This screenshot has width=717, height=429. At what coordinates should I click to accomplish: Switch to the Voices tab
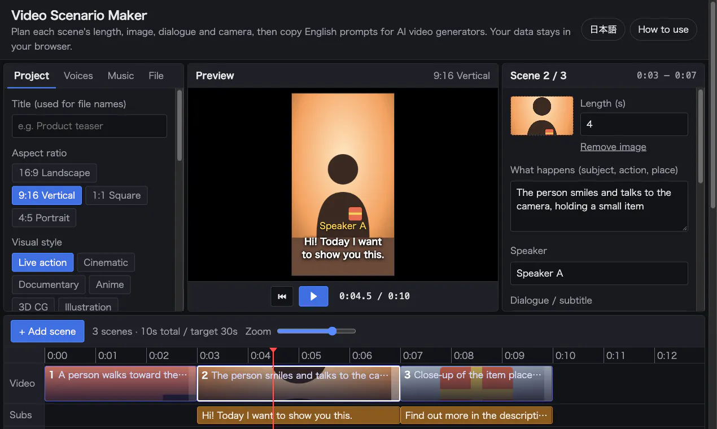(78, 76)
